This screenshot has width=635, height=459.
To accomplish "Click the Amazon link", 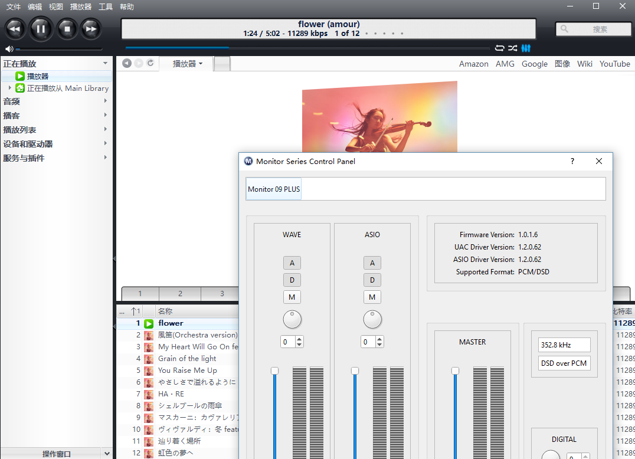I will [x=473, y=64].
